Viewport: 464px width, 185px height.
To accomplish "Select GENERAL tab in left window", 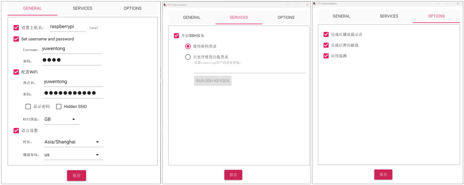I will [x=33, y=8].
